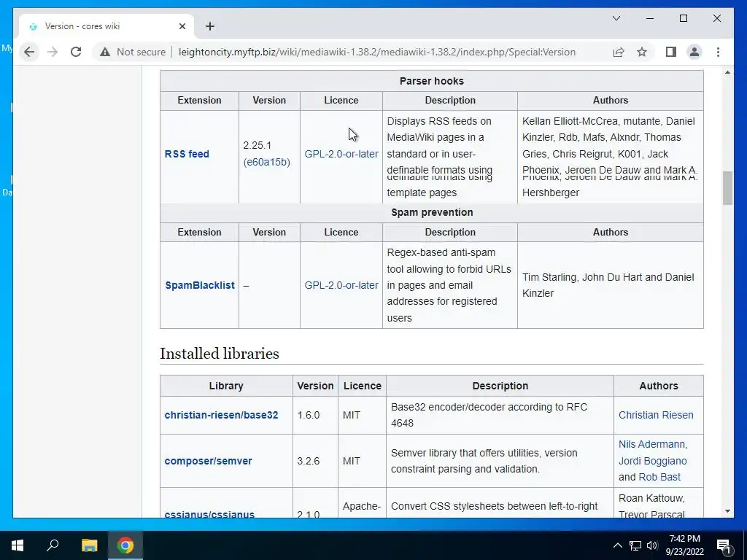Click the vertical scrollbar thumb
The image size is (747, 560).
coord(727,188)
